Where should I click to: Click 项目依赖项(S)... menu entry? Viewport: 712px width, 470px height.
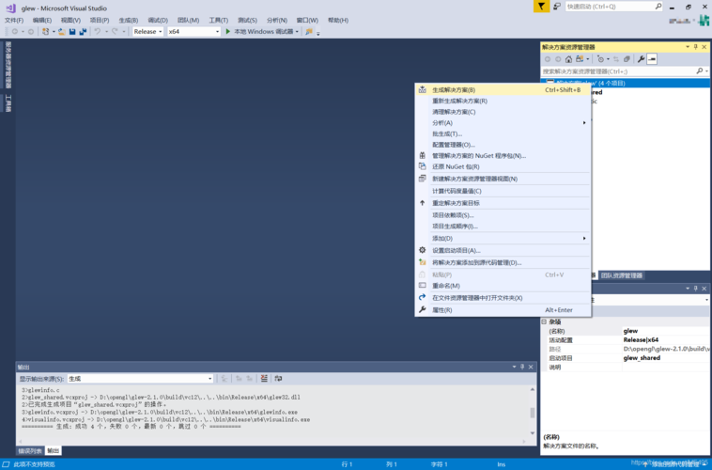pyautogui.click(x=453, y=215)
